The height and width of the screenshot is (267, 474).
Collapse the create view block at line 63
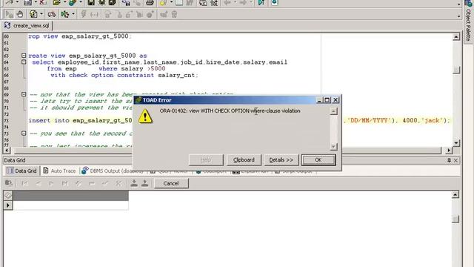[x=24, y=56]
